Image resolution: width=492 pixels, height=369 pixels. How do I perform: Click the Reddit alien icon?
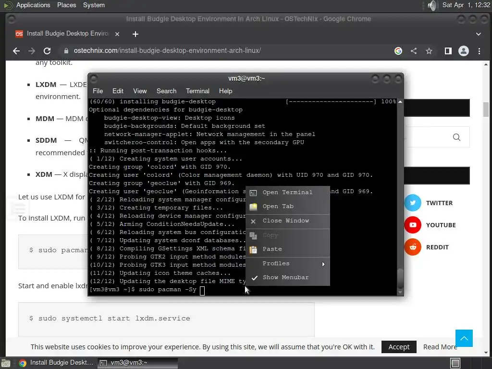tap(413, 247)
